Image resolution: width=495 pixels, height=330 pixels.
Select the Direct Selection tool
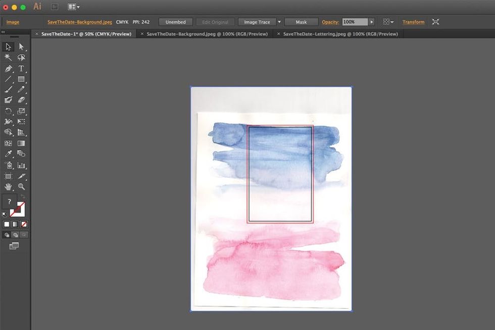tap(21, 47)
